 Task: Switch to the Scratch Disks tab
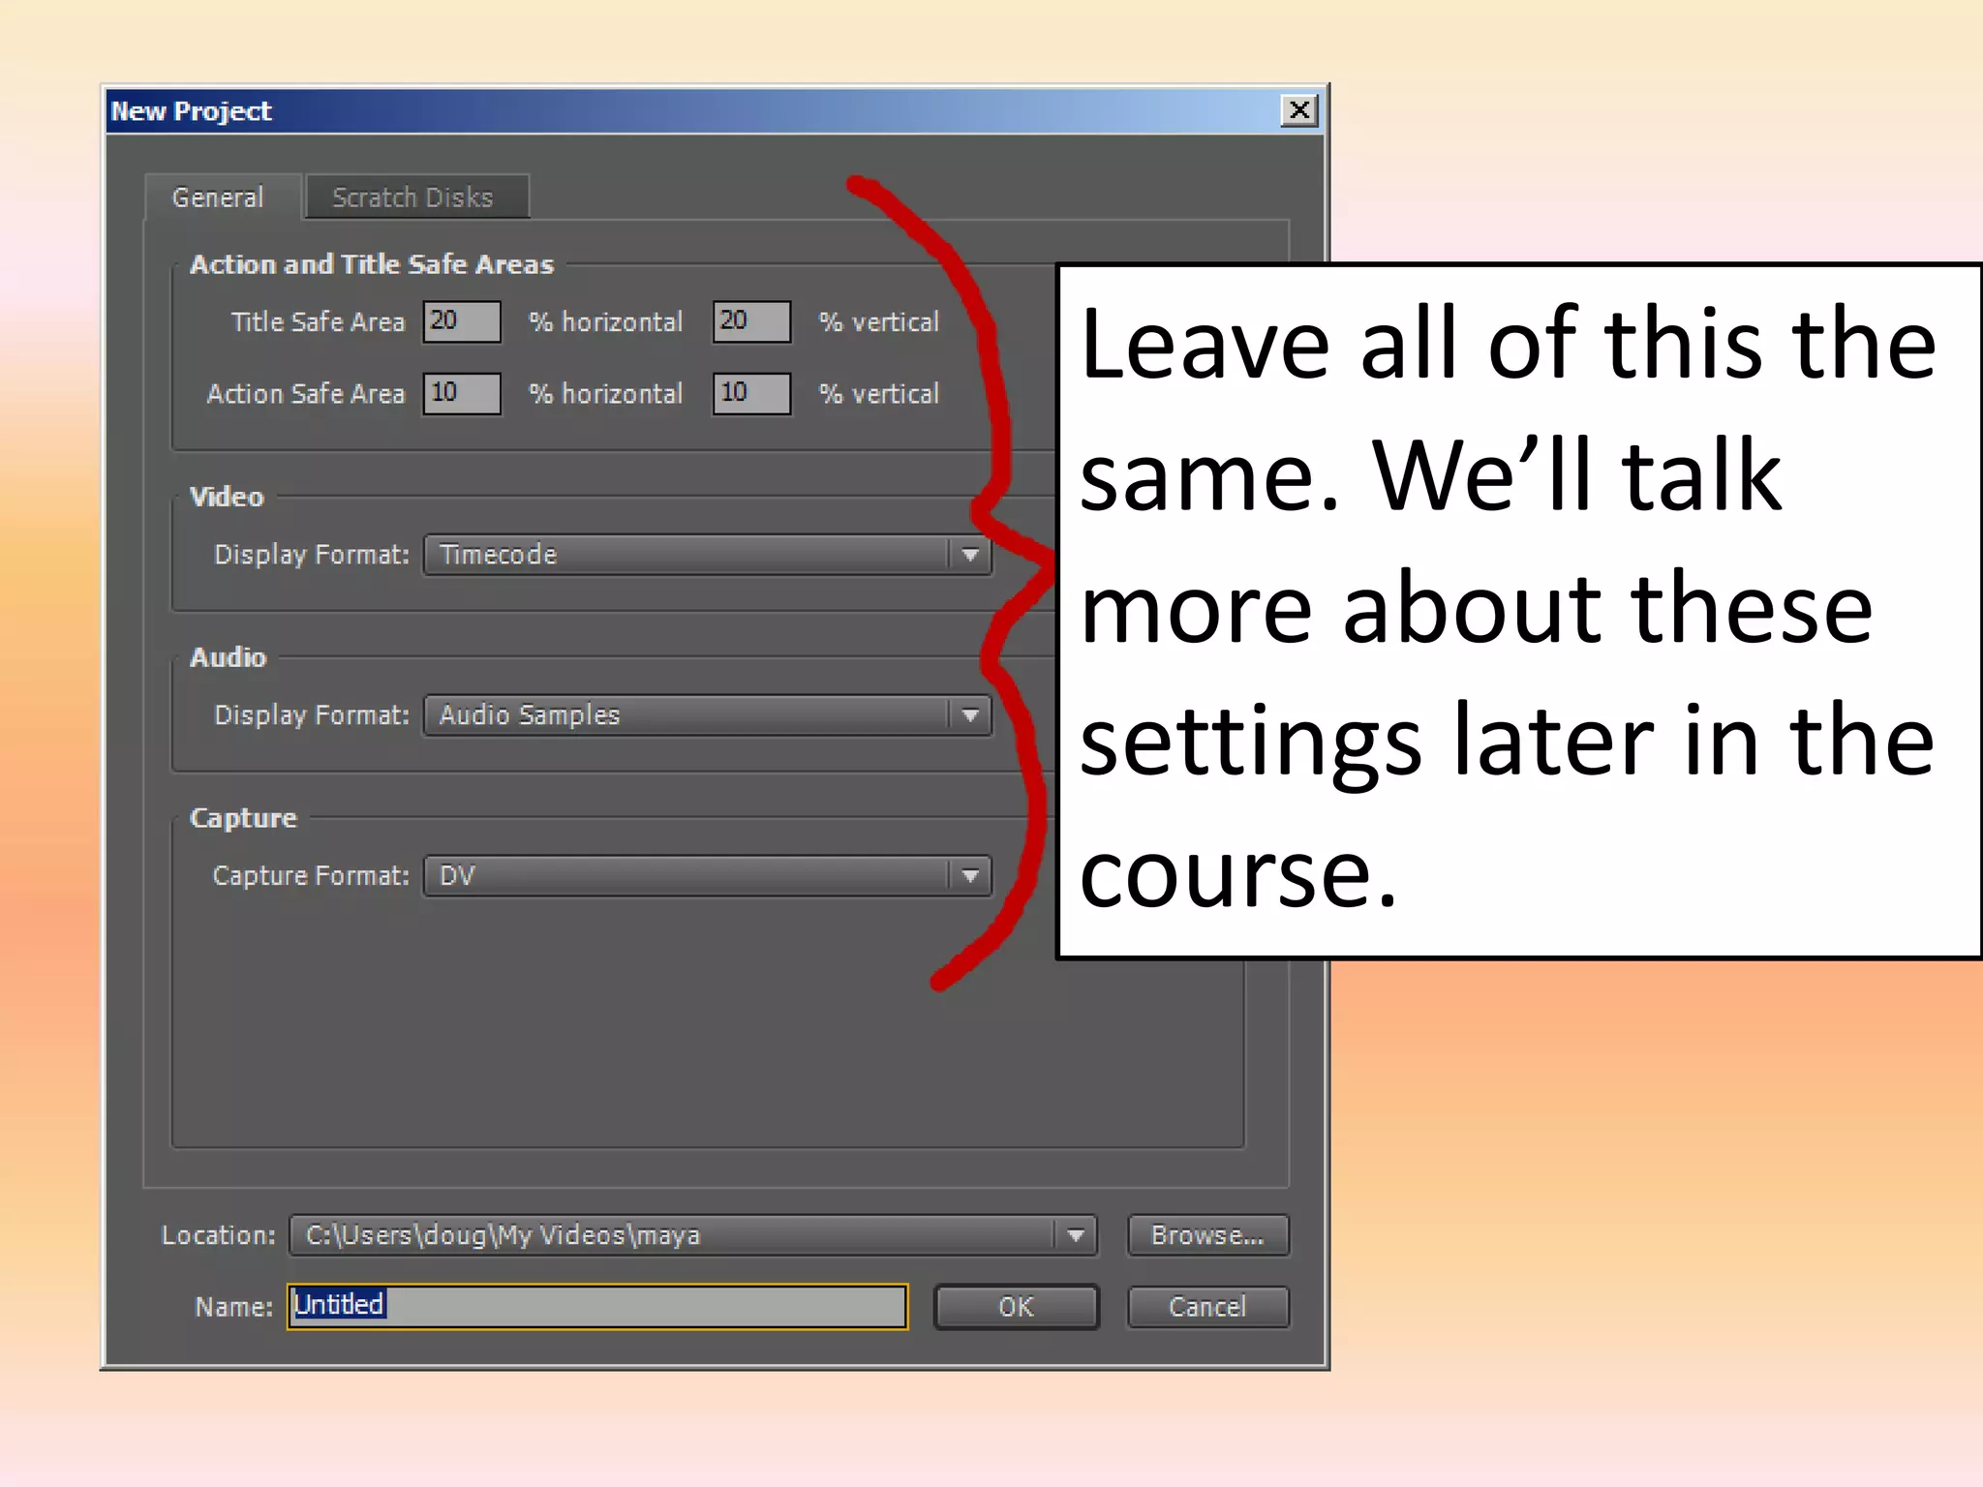[x=416, y=197]
